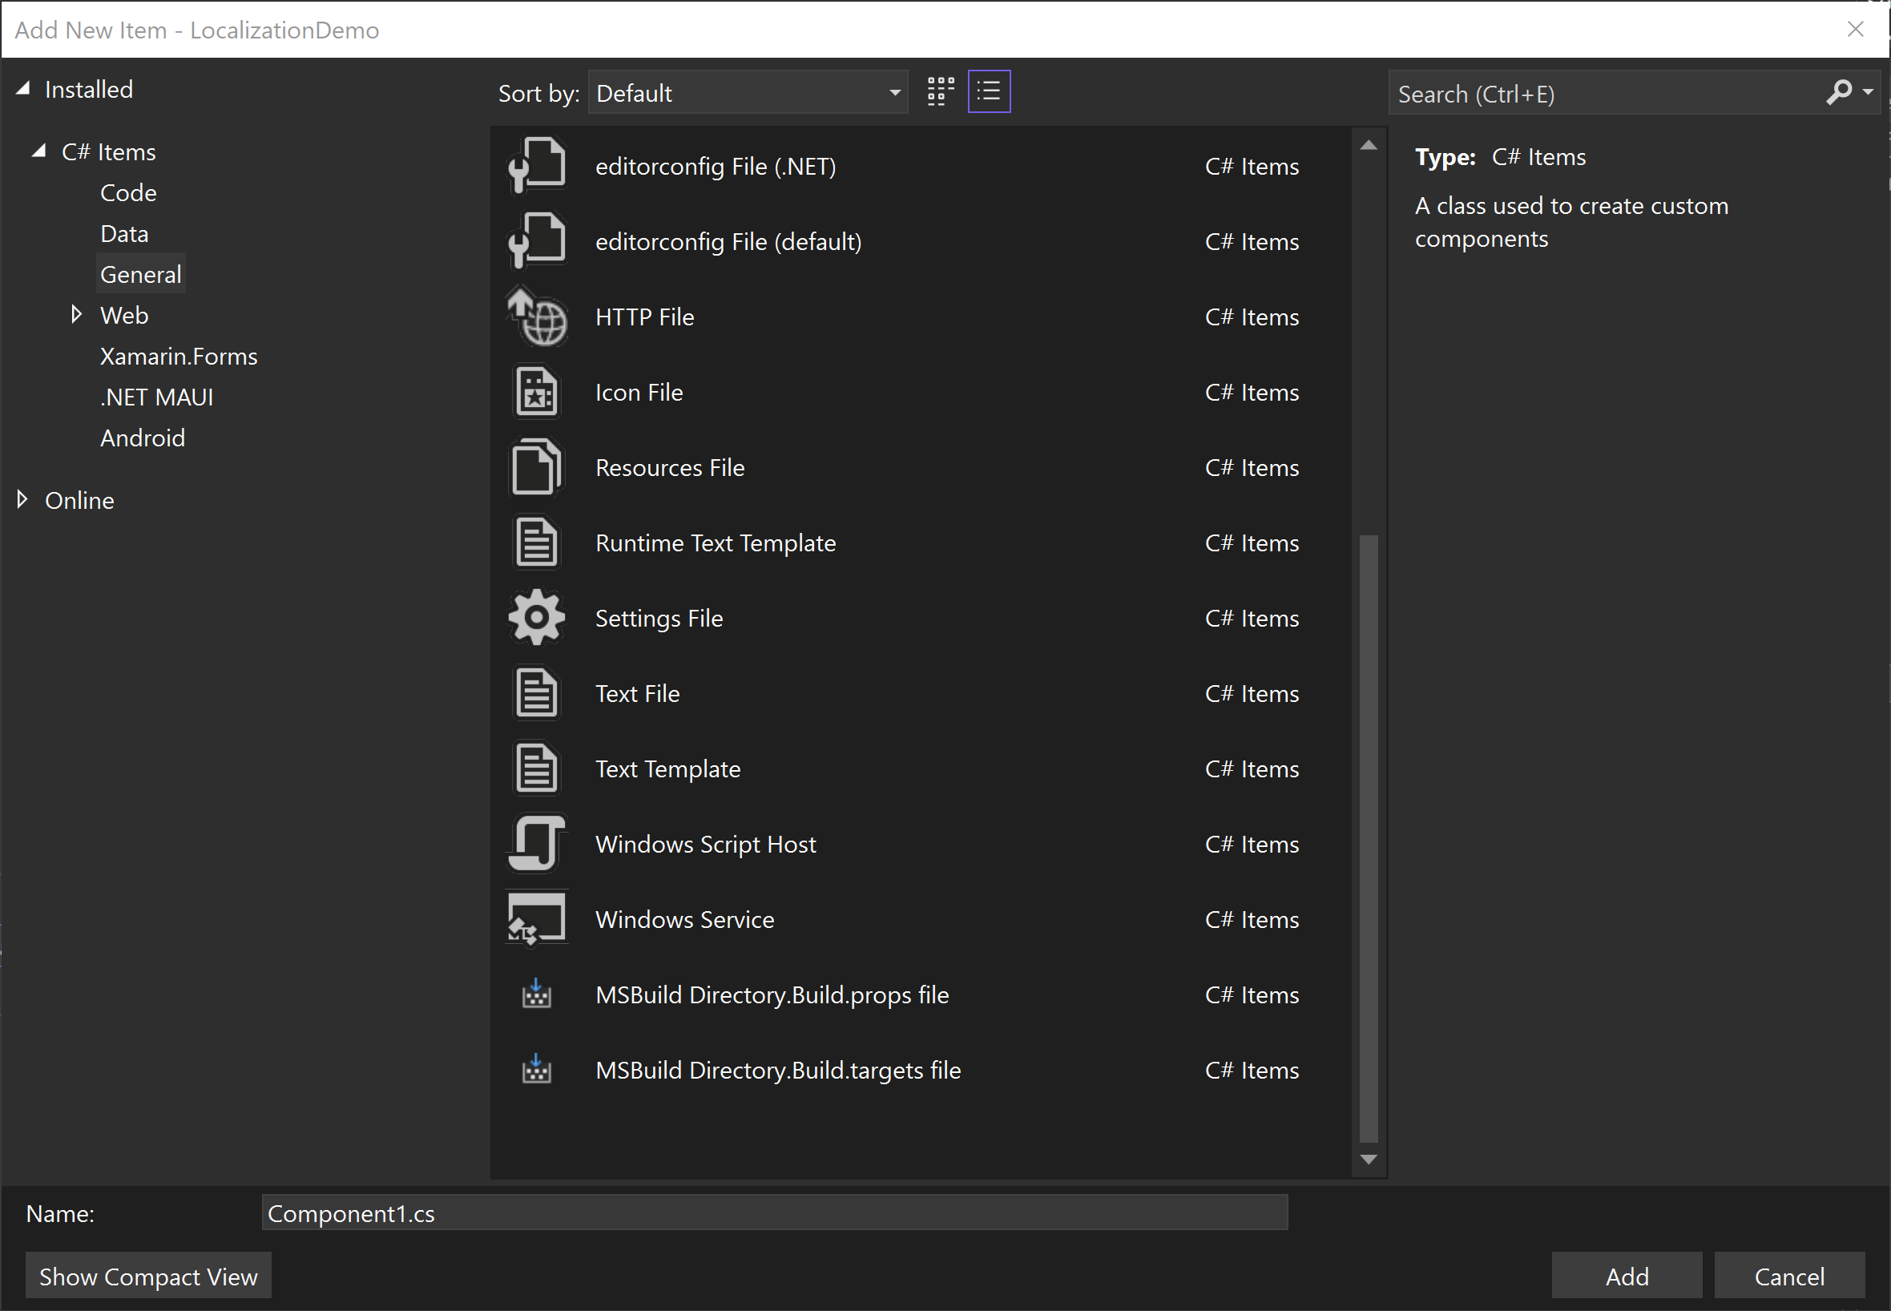Click the MSBuild Directory.Build.props file icon
The height and width of the screenshot is (1311, 1891).
(x=536, y=994)
